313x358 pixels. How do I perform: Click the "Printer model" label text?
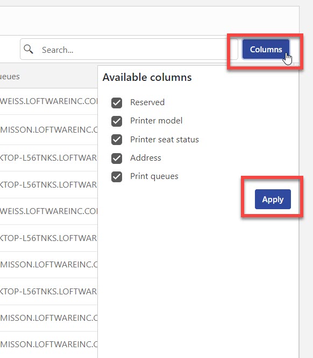(156, 121)
